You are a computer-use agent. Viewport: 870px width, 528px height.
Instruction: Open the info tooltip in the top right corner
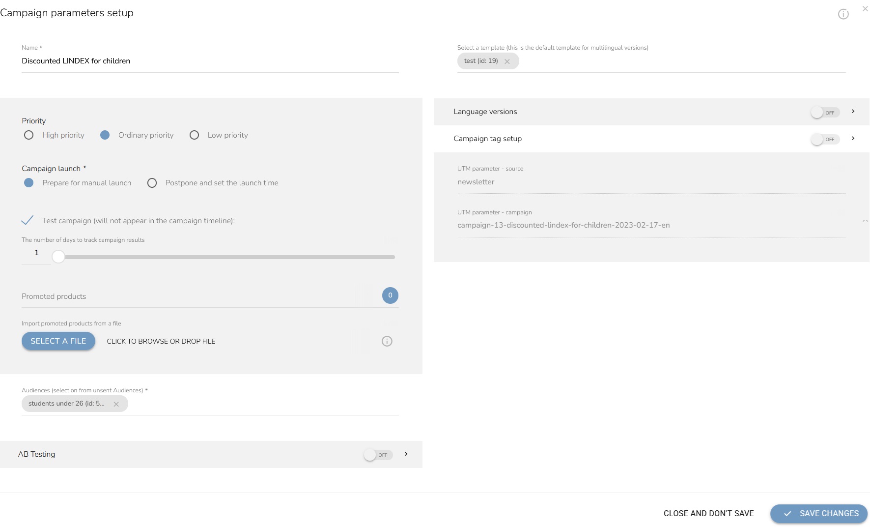coord(843,14)
